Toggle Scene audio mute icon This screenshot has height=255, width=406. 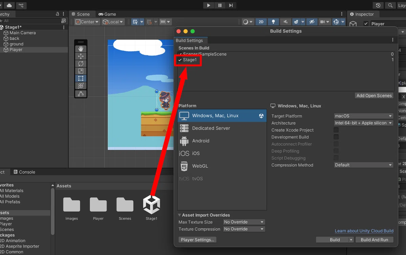[286, 22]
